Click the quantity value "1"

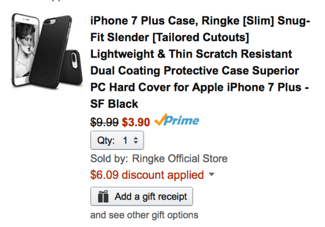126,141
